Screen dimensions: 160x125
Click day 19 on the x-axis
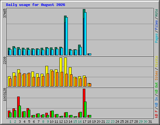tap(94, 122)
